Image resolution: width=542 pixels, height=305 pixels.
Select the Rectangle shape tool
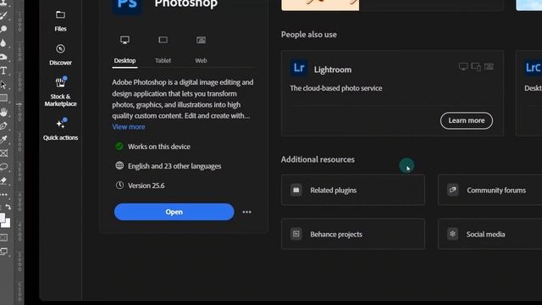coord(3,98)
